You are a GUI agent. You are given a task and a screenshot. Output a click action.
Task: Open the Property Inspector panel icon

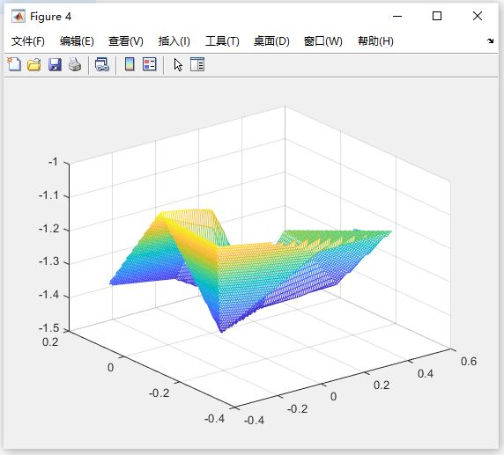pyautogui.click(x=197, y=64)
